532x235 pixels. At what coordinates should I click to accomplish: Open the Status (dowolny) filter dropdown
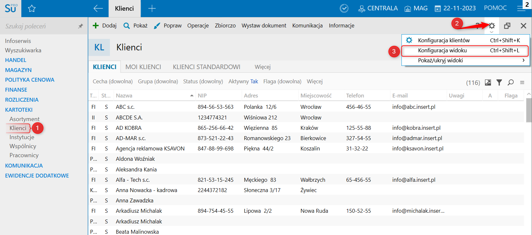click(x=203, y=81)
